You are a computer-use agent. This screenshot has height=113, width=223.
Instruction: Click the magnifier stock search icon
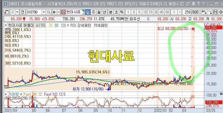pyautogui.click(x=49, y=12)
